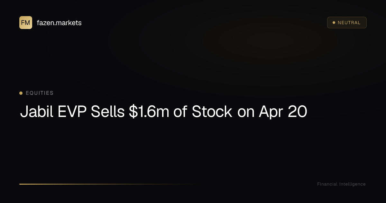This screenshot has width=386, height=203.
Task: Open the fazen.markets site name
Action: point(59,23)
